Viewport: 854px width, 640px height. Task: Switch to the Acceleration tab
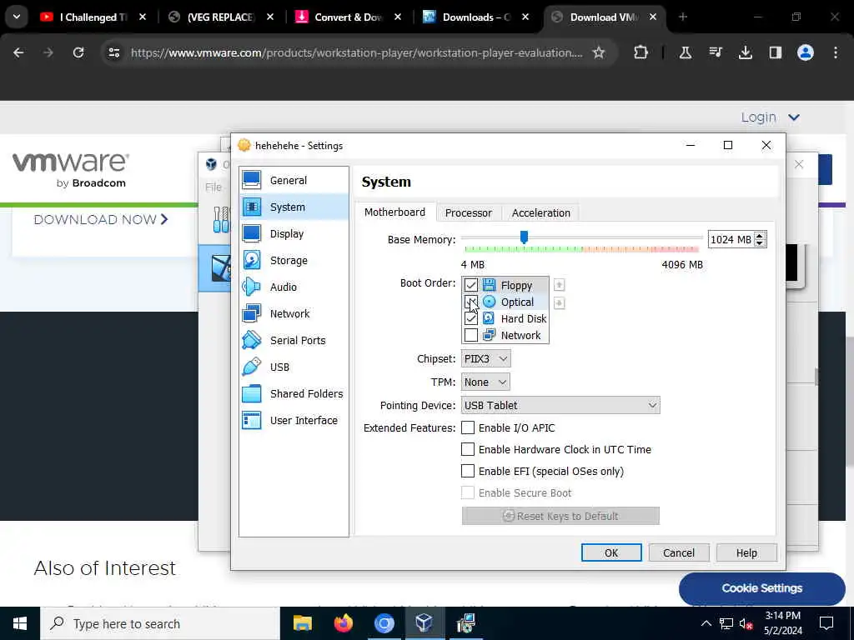tap(540, 212)
